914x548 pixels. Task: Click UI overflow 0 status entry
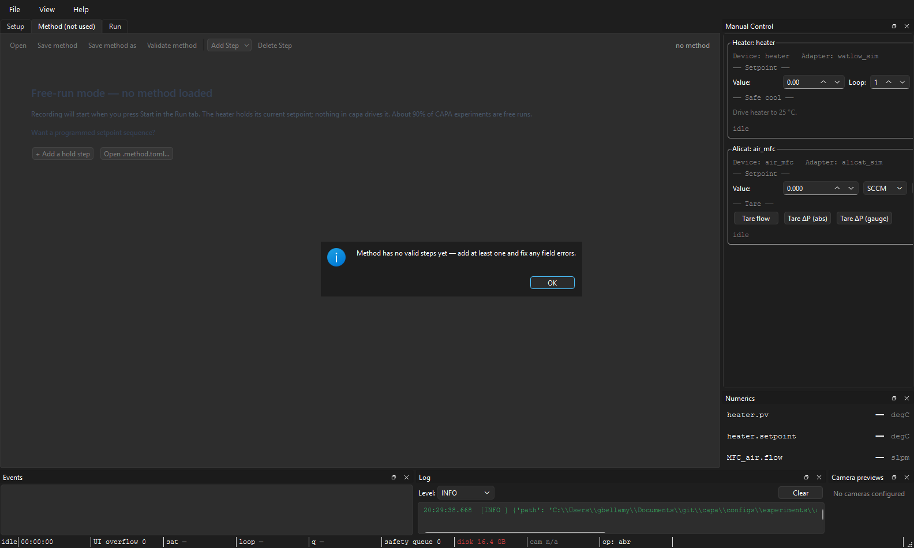pos(119,542)
